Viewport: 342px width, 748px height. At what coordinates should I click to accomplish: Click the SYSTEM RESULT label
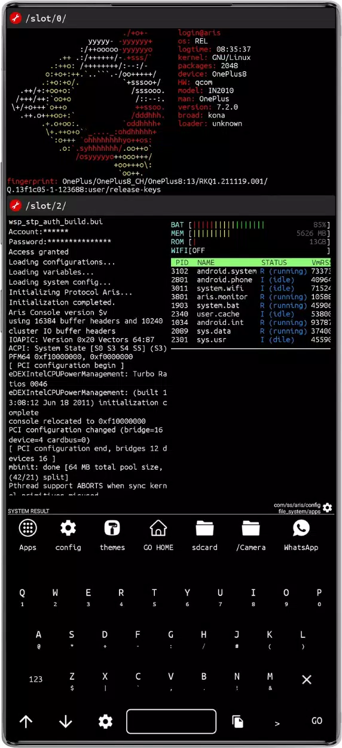click(28, 511)
